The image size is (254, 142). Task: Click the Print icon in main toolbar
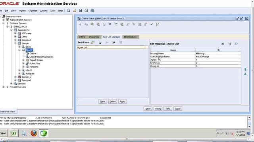[87, 11]
